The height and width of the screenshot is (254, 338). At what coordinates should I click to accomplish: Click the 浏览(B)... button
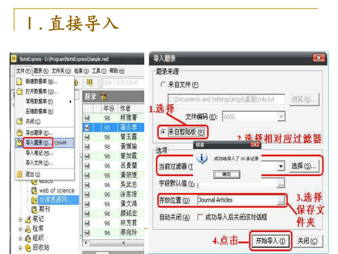click(304, 99)
